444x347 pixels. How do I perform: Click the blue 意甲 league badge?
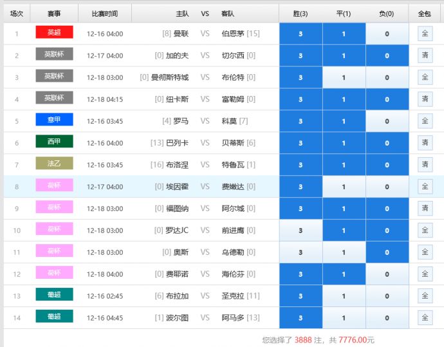pyautogui.click(x=54, y=120)
